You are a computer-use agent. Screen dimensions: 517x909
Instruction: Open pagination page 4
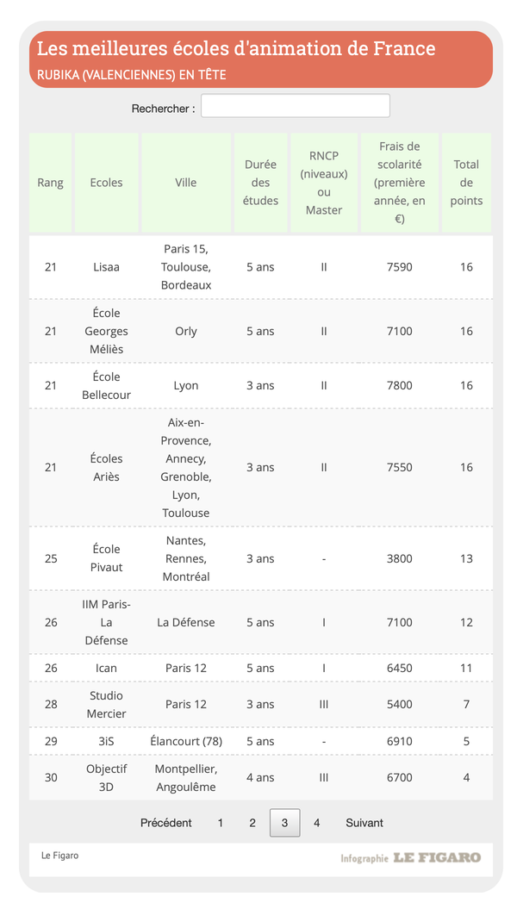click(x=317, y=823)
